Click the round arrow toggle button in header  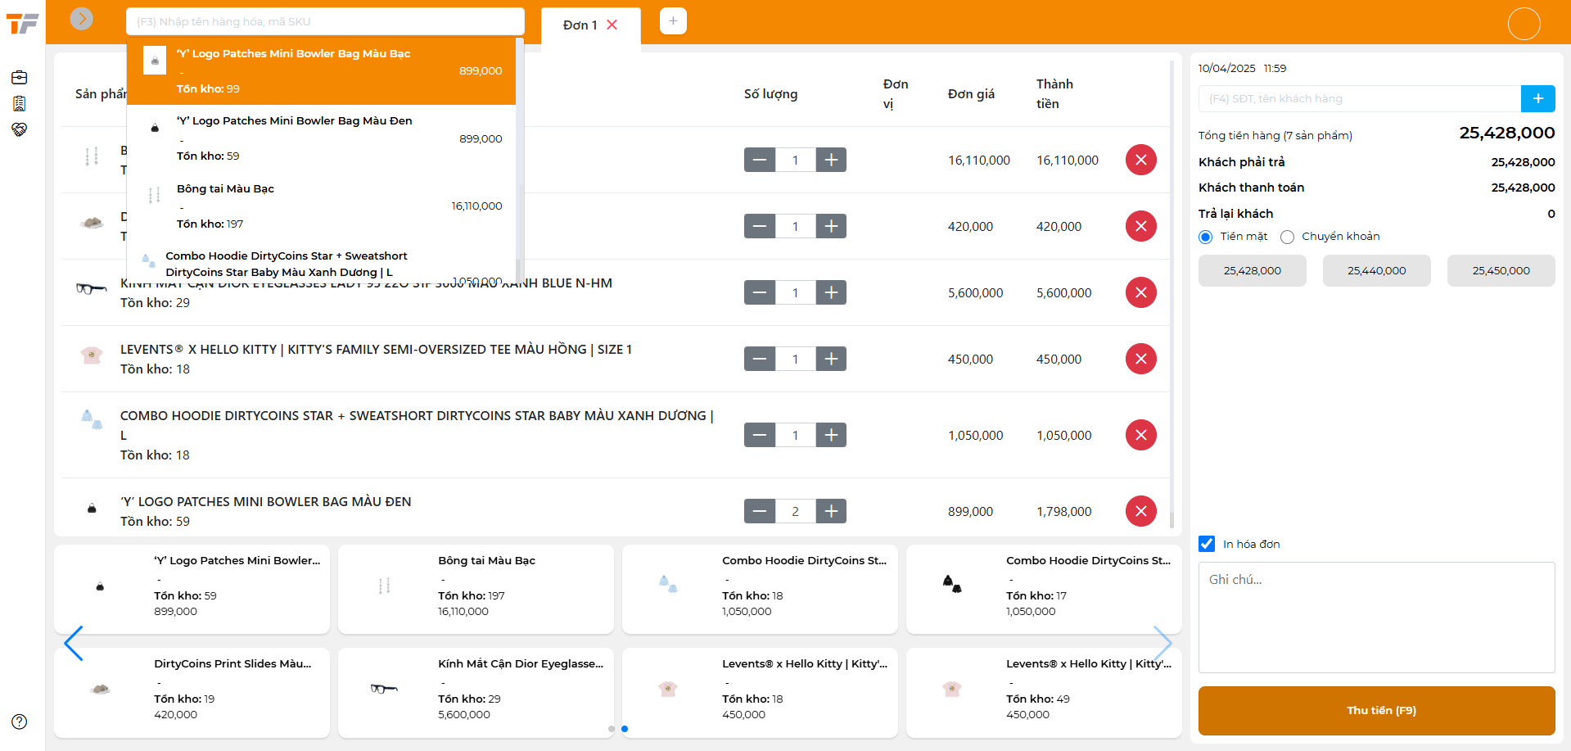(x=82, y=18)
